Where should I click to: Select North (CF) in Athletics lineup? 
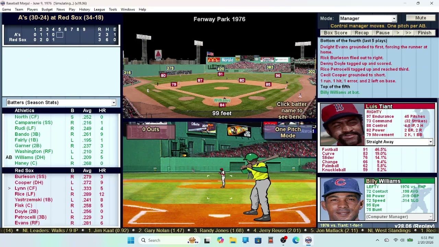coord(27,117)
